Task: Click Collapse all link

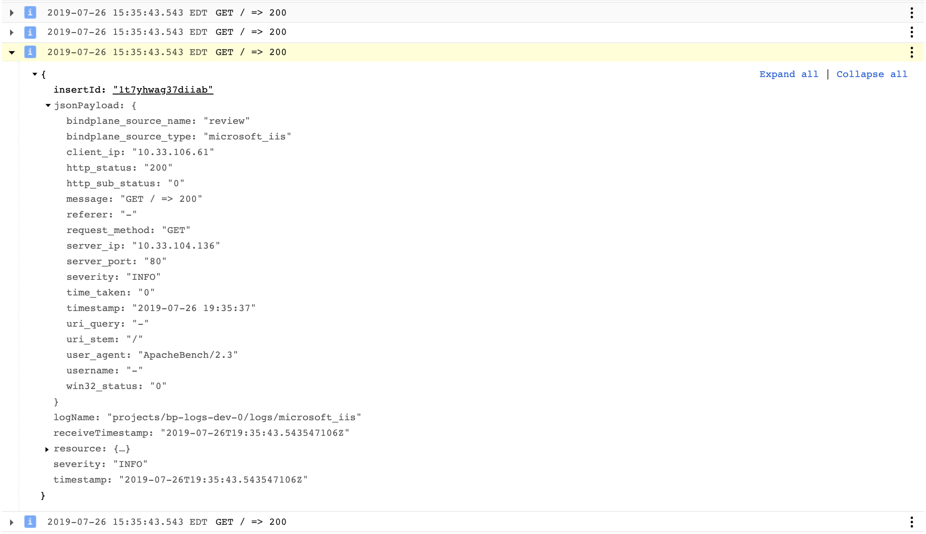Action: [871, 74]
